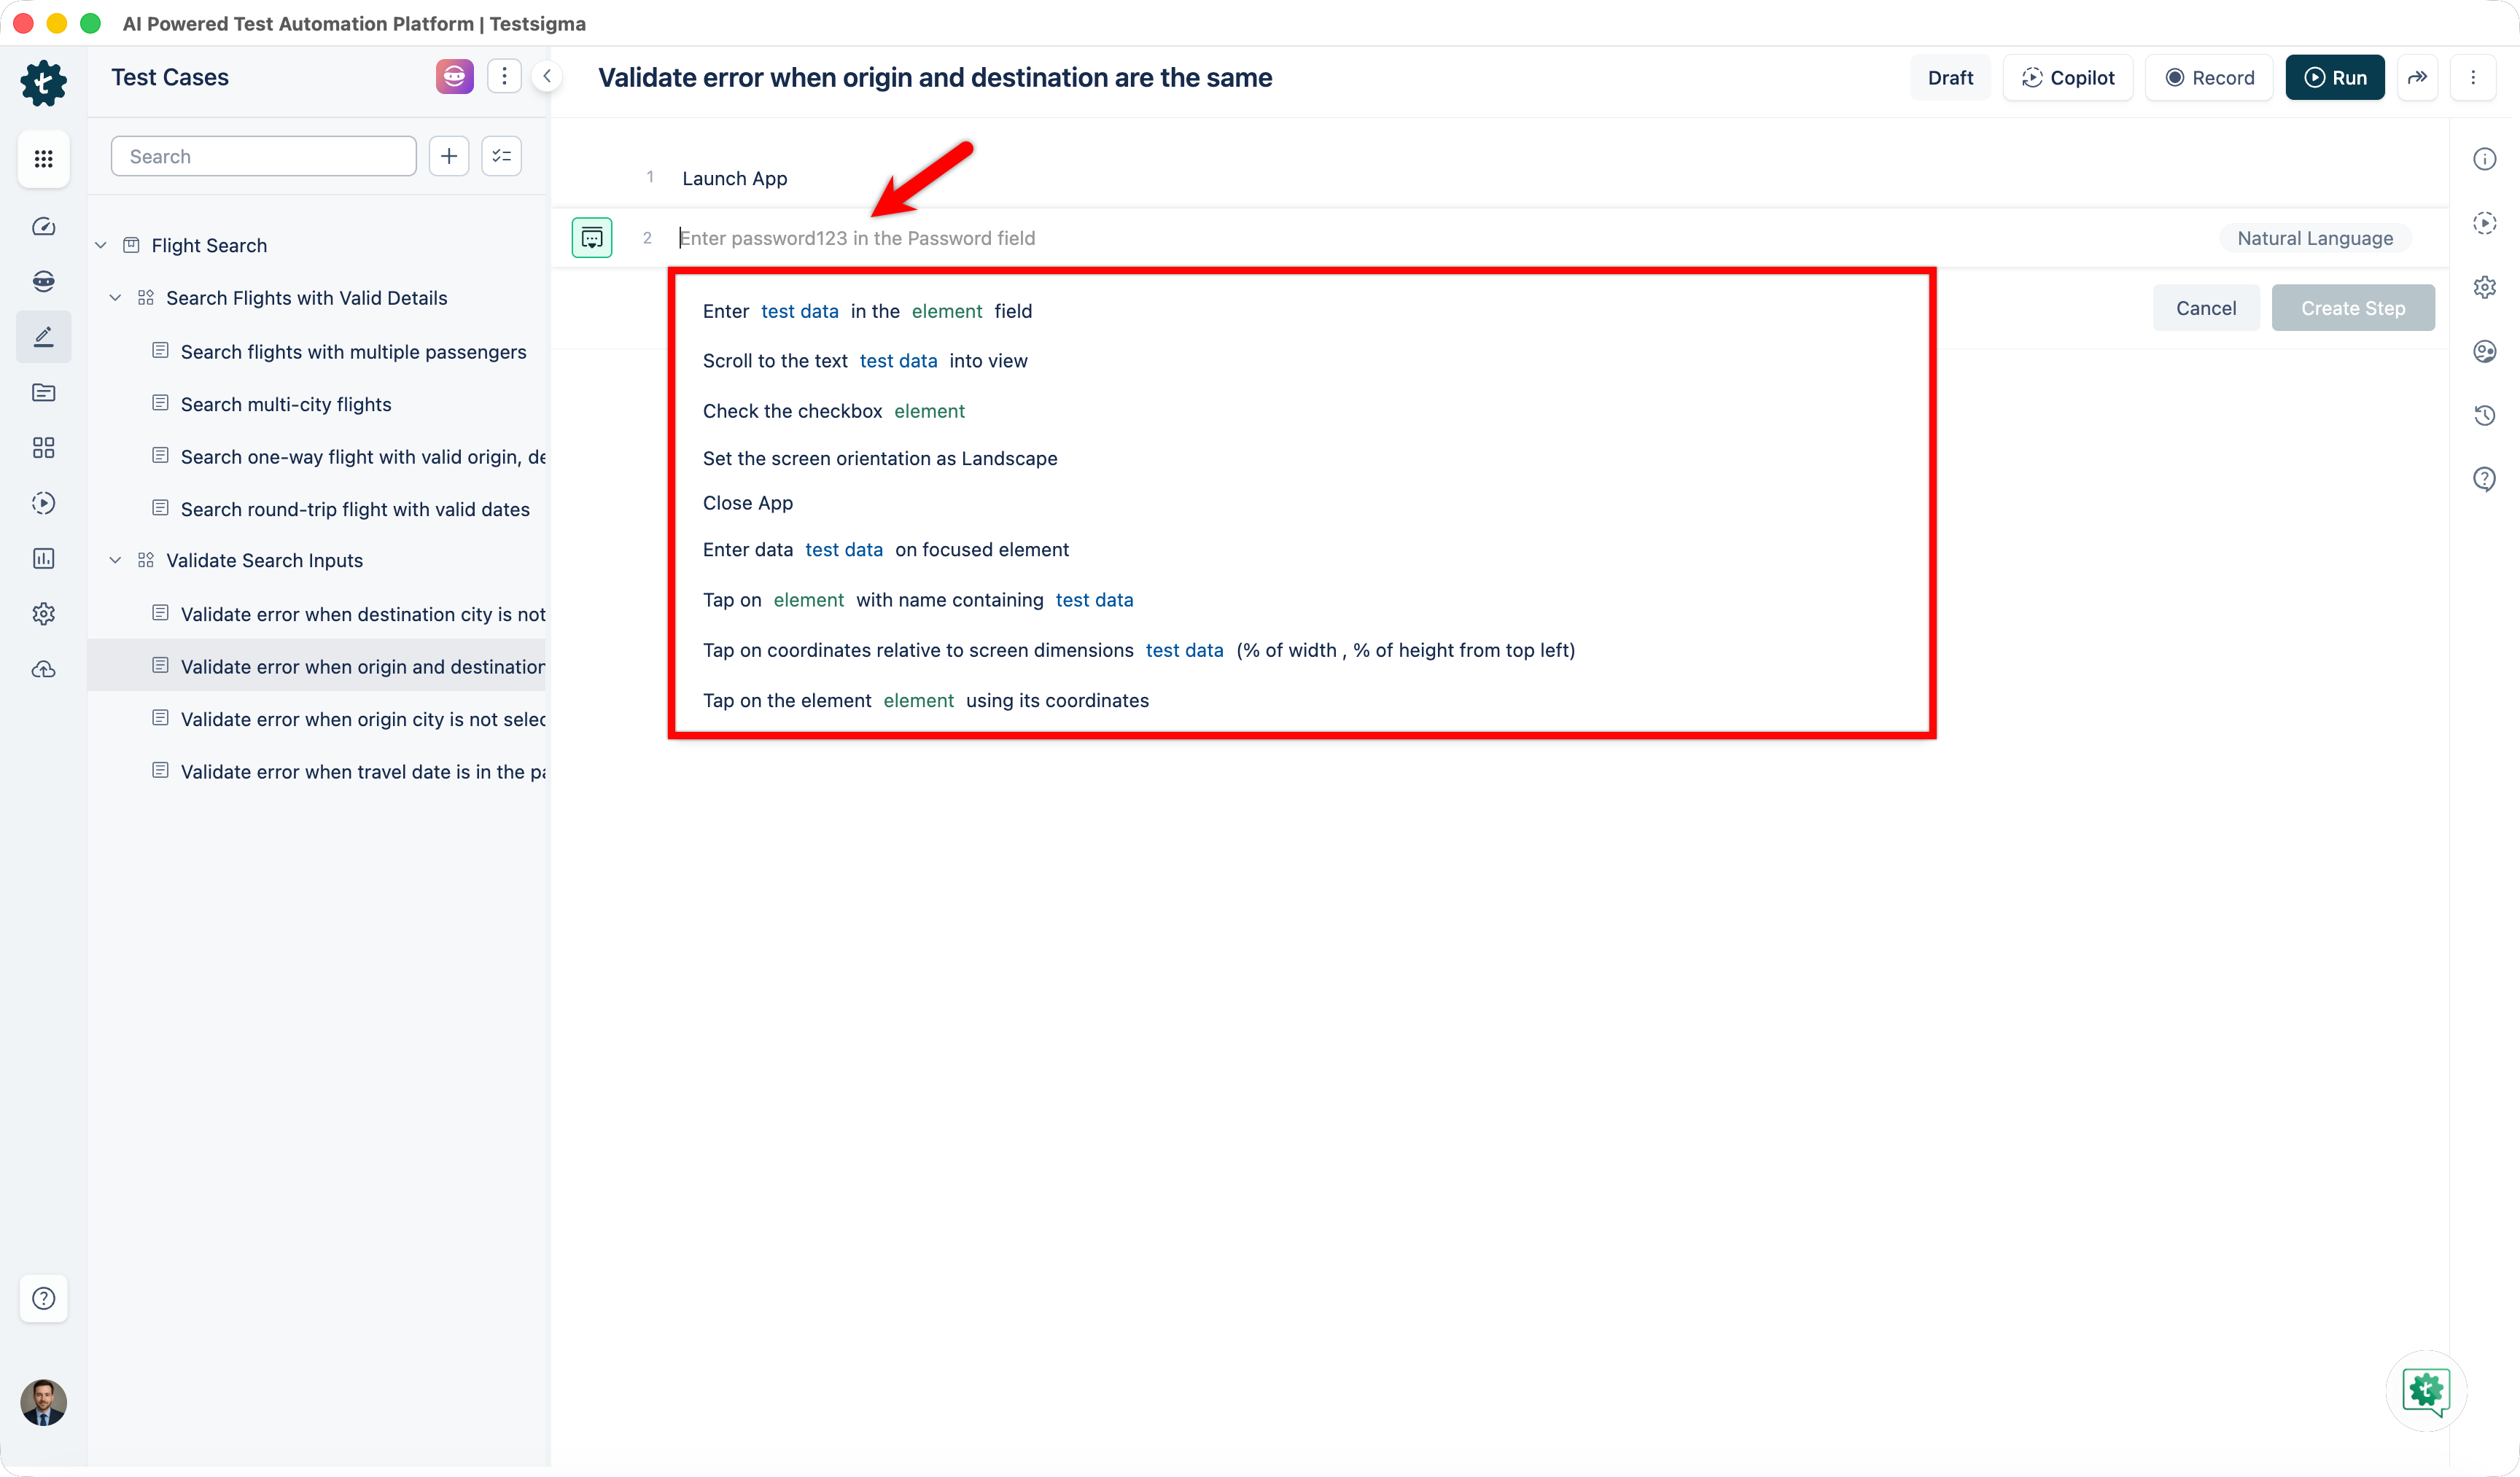Open the Copilot robot icon in left sidebar
Image resolution: width=2520 pixels, height=1477 pixels.
coord(44,281)
